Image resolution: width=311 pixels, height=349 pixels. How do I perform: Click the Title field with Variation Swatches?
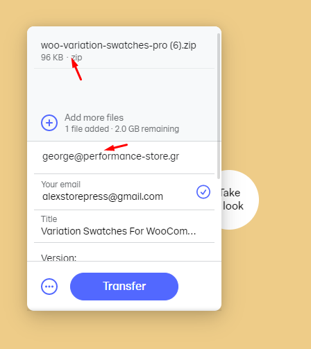coord(124,226)
